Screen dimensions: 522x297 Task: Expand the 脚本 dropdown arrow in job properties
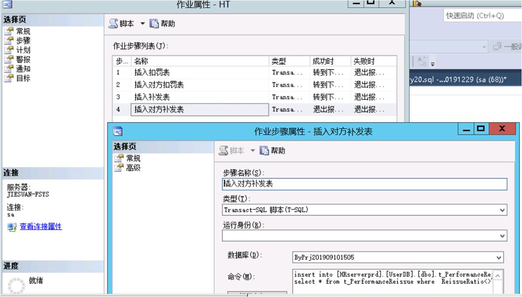(143, 24)
